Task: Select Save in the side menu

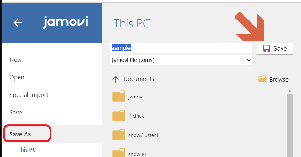Action: [16, 113]
